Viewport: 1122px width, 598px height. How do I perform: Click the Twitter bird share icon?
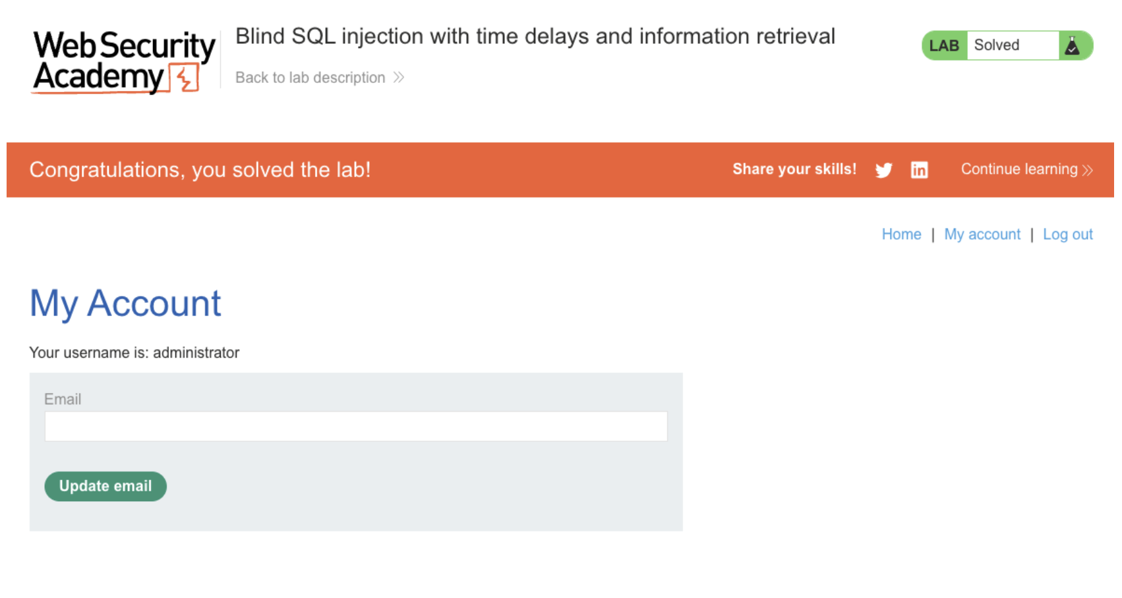(x=883, y=171)
